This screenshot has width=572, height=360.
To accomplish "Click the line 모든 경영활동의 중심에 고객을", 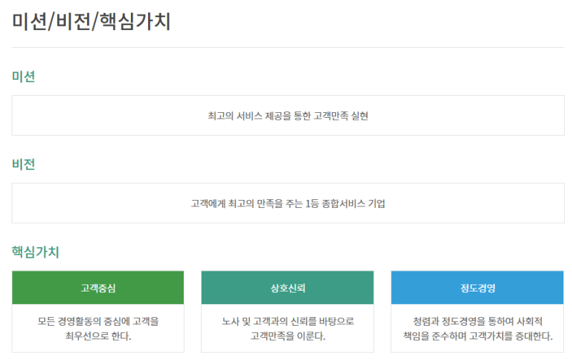I will [x=98, y=321].
